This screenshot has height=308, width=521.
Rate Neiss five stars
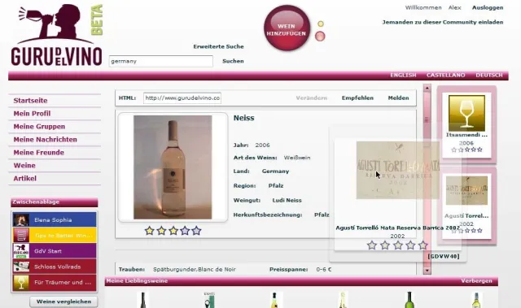pyautogui.click(x=196, y=231)
